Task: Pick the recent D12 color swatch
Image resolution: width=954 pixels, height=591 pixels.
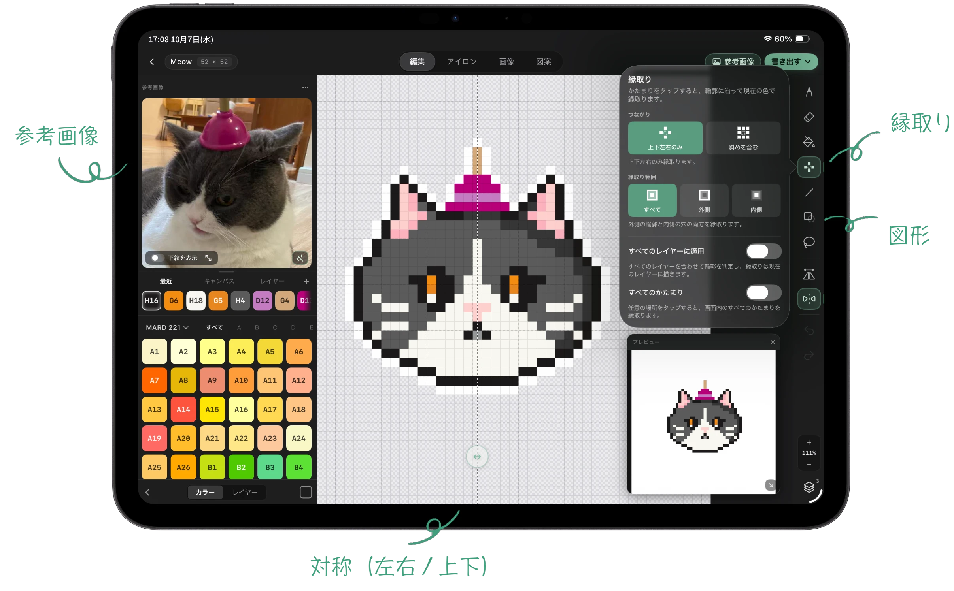Action: click(262, 301)
